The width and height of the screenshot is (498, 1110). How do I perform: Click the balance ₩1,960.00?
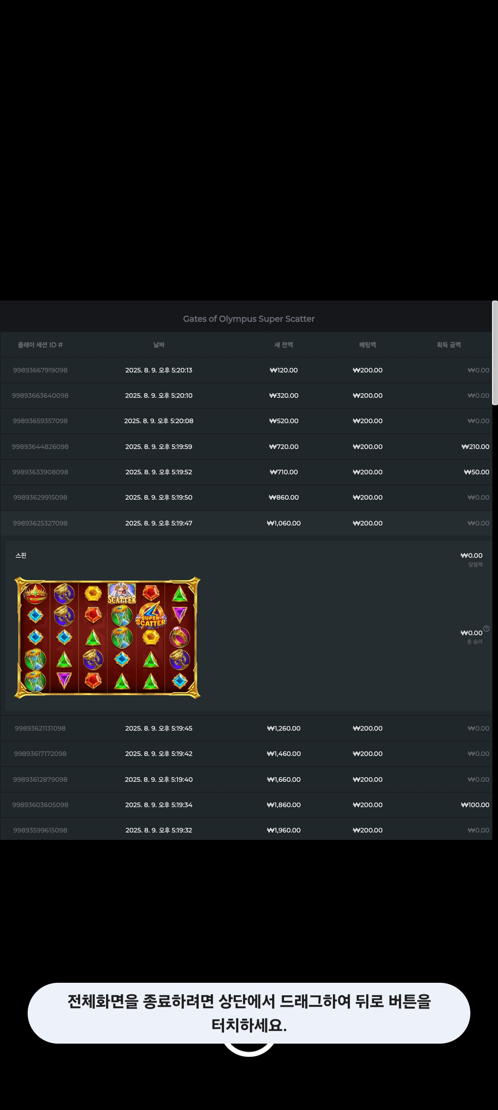point(284,830)
